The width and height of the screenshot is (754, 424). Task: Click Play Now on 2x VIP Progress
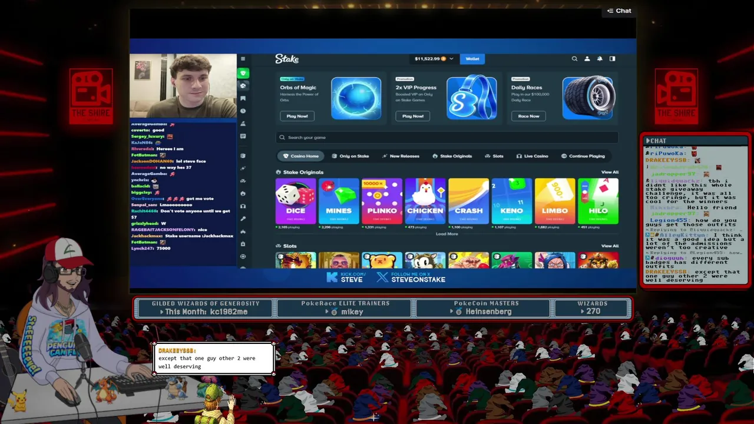pyautogui.click(x=413, y=116)
